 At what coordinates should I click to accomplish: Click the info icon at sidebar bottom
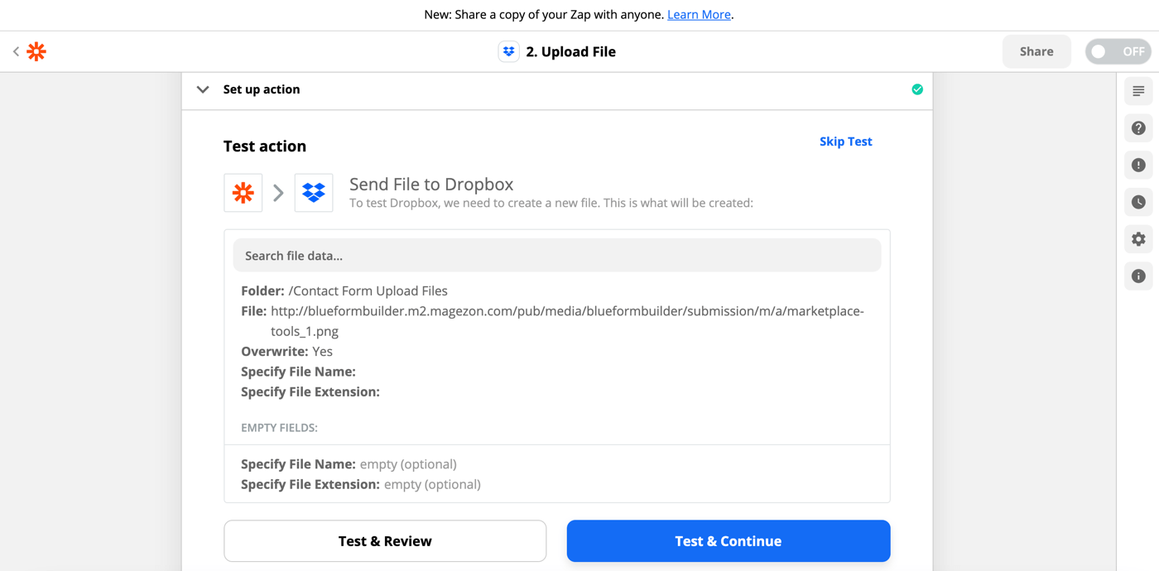click(x=1137, y=276)
